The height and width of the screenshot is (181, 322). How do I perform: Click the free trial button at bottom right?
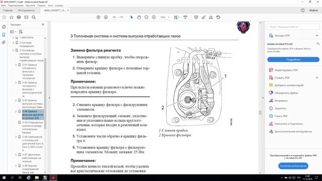(x=293, y=166)
